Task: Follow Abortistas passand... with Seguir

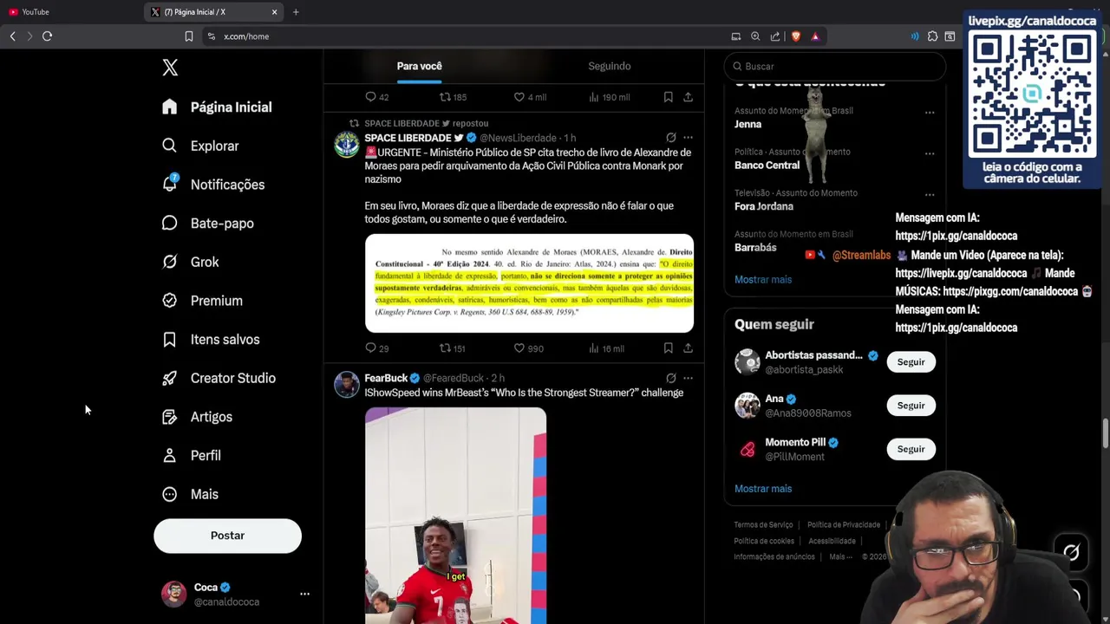Action: pos(911,361)
